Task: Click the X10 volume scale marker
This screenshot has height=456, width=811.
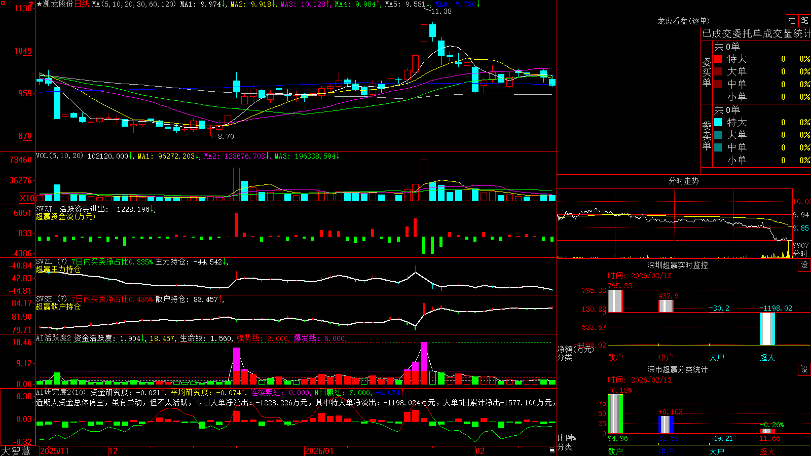Action: click(27, 198)
